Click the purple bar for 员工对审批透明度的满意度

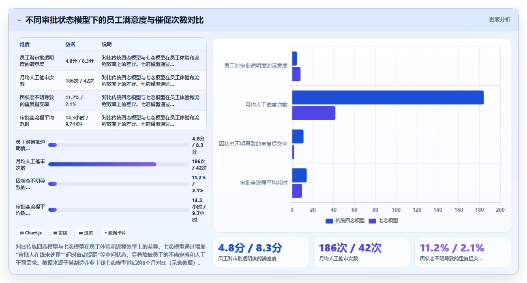(x=296, y=74)
